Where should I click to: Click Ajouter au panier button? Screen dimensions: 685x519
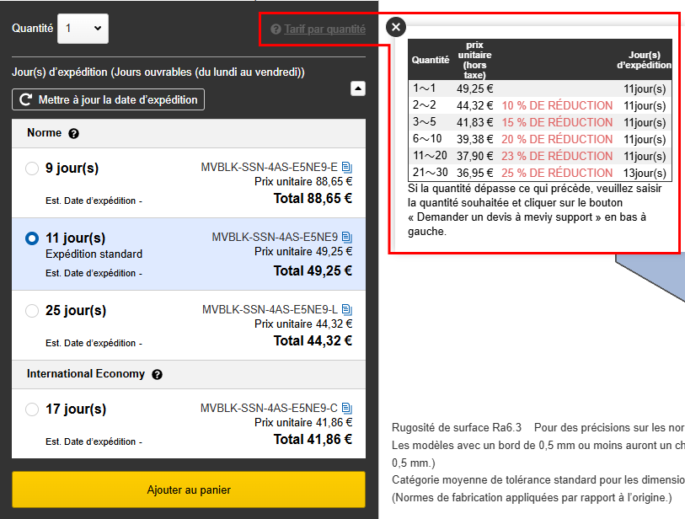coord(189,490)
